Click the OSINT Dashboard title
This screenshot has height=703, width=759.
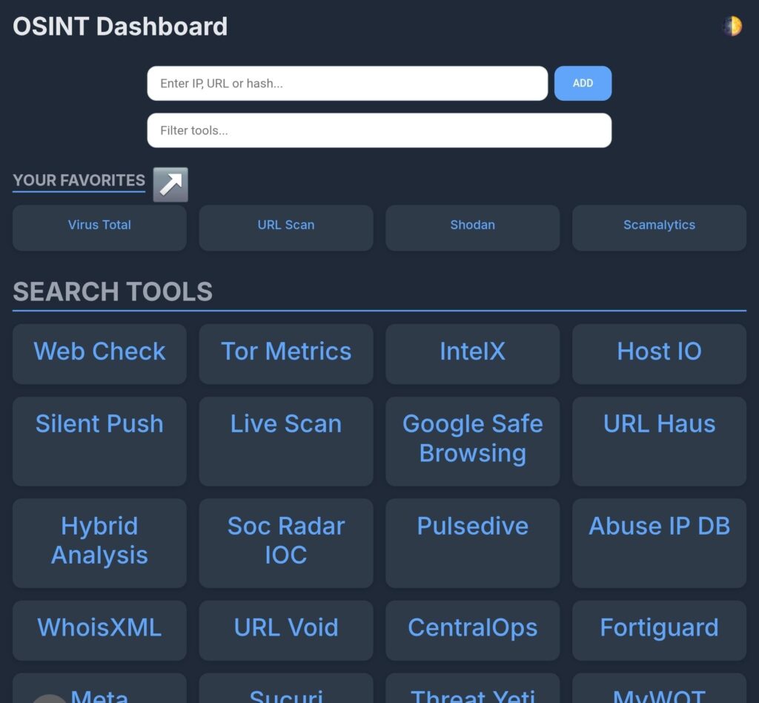[x=120, y=26]
